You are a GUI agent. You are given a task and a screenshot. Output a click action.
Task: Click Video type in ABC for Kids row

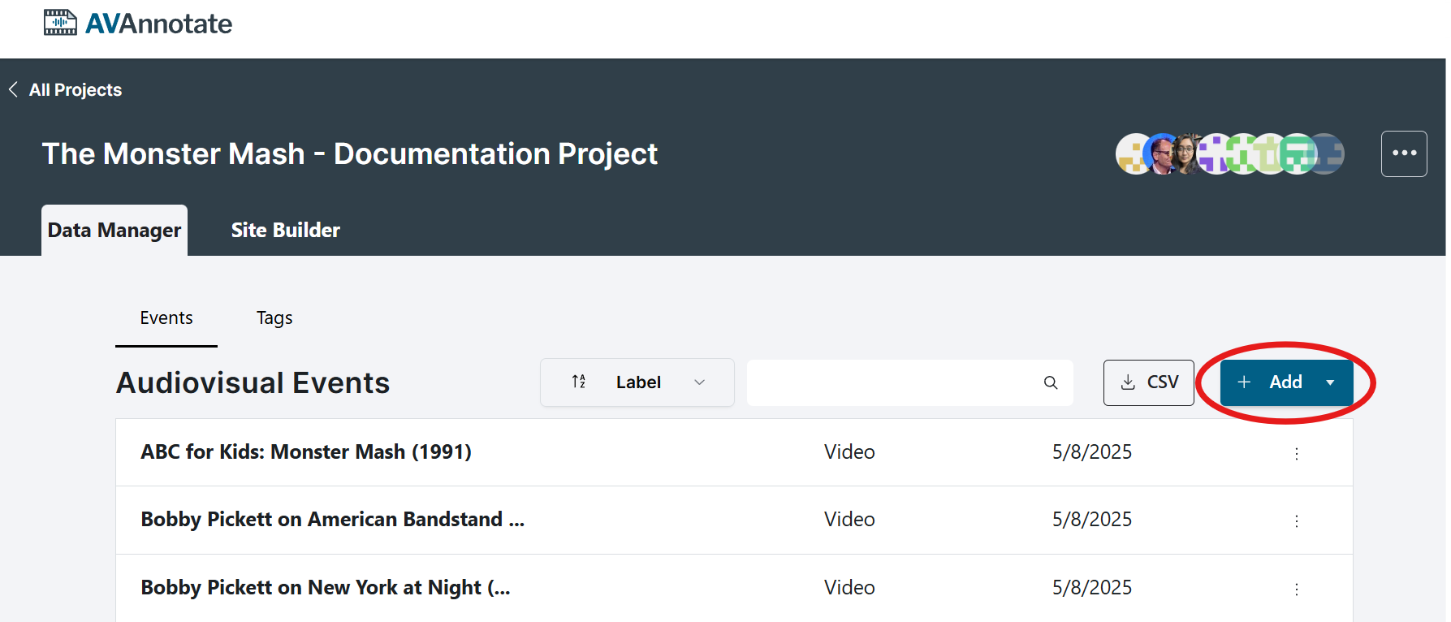tap(849, 452)
